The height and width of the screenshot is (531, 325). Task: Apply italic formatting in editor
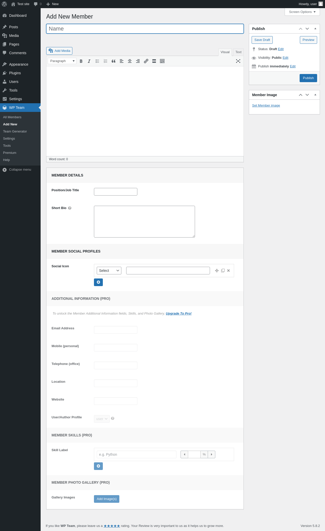[89, 61]
